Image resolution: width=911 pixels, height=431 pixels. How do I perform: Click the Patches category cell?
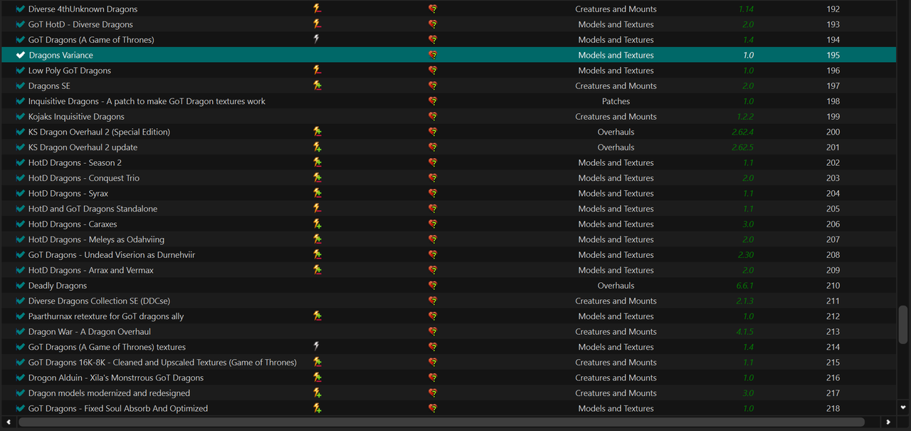pyautogui.click(x=616, y=101)
